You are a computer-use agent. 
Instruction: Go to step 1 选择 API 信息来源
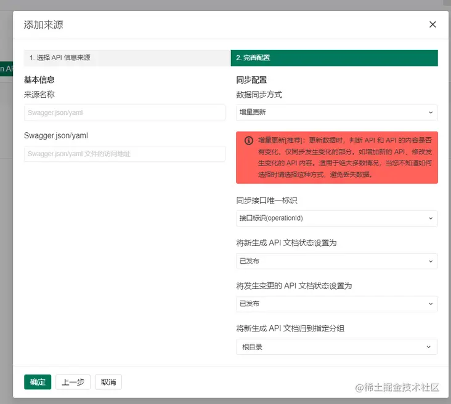127,58
